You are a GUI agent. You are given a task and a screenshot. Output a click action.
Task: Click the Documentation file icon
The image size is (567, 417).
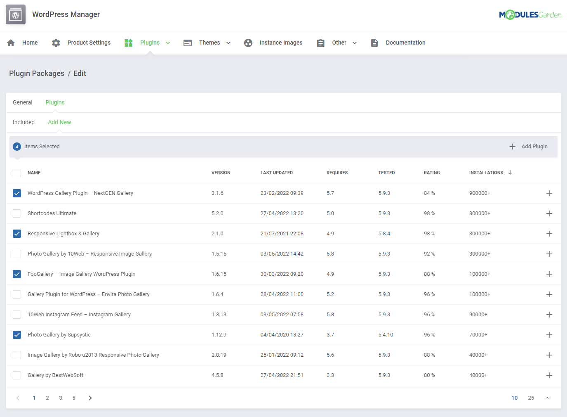pos(374,43)
